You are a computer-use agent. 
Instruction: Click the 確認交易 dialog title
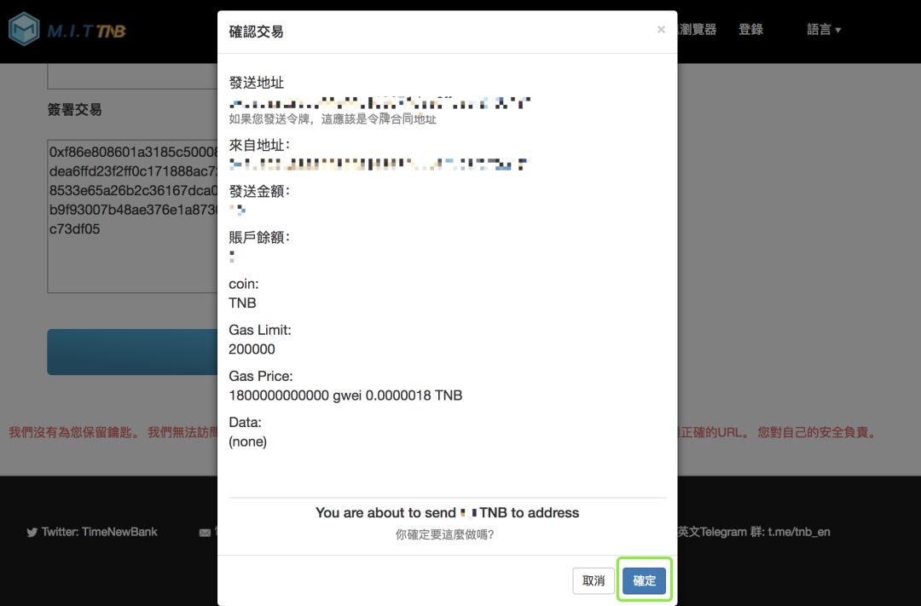point(256,30)
